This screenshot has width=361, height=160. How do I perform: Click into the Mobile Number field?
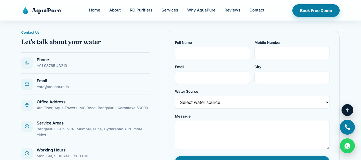point(292,53)
